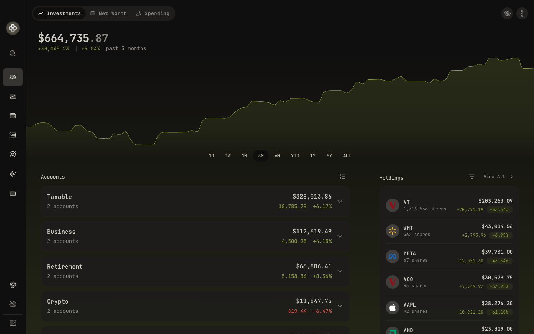Click the app logo in the sidebar
Image resolution: width=534 pixels, height=334 pixels.
point(13,28)
